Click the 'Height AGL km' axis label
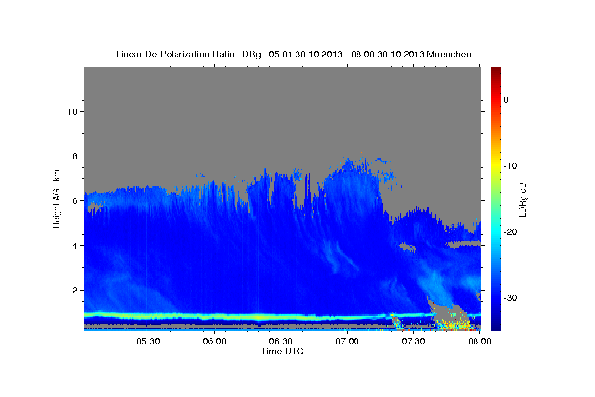The height and width of the screenshot is (397, 595). coord(57,199)
